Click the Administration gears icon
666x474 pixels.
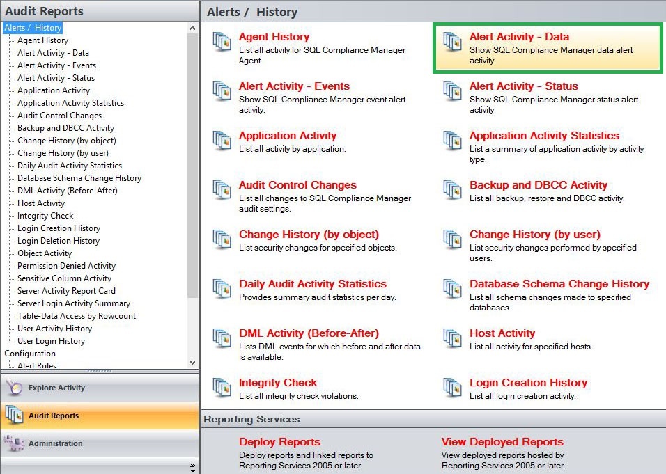(x=15, y=443)
